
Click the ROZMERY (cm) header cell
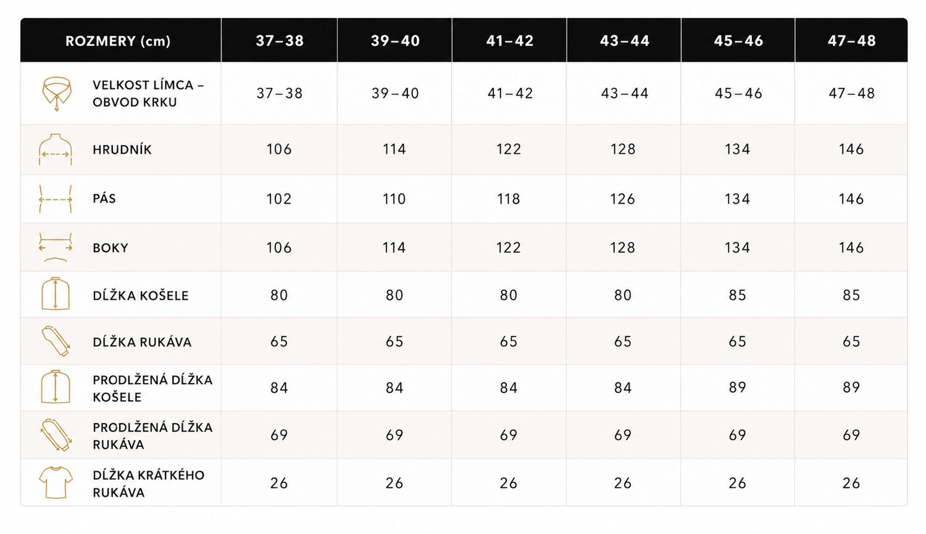coord(118,41)
